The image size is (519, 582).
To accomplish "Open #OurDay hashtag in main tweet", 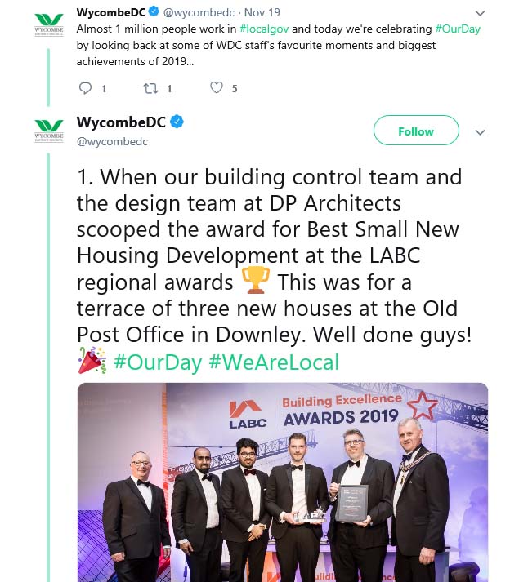I will 158,362.
